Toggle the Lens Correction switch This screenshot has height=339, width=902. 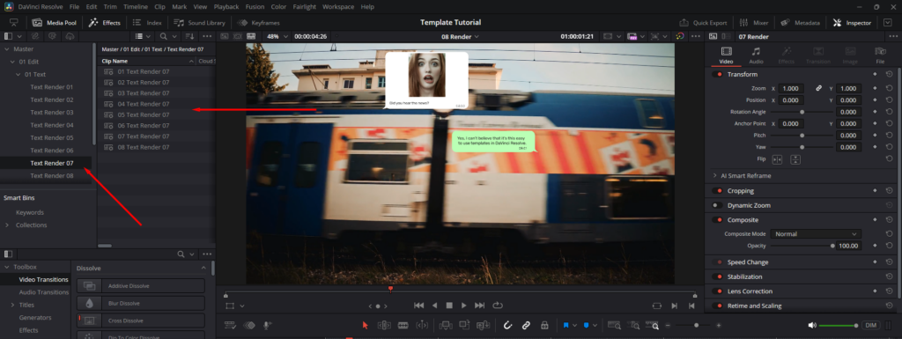click(717, 291)
